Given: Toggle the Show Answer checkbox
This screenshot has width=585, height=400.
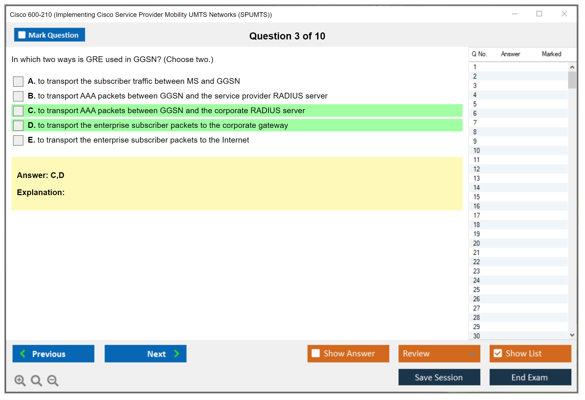Looking at the screenshot, I should (x=316, y=353).
